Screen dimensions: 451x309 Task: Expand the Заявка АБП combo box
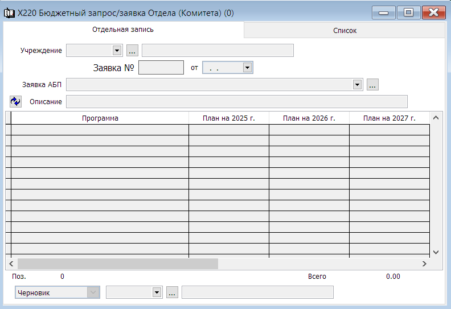(358, 85)
